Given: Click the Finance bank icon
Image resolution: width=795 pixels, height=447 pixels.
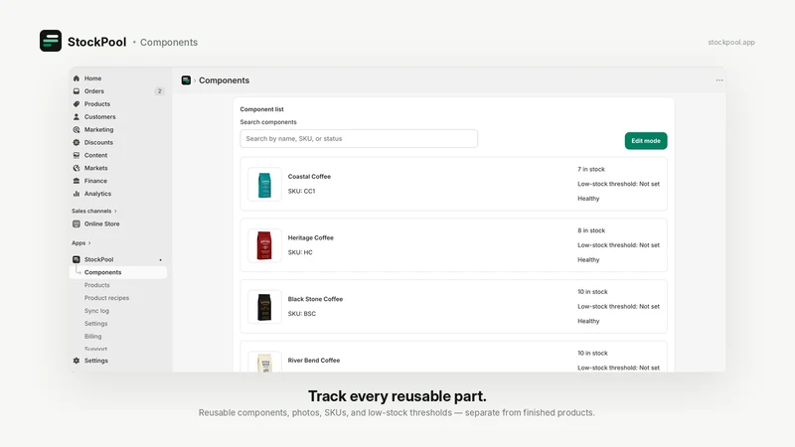Looking at the screenshot, I should coord(77,181).
